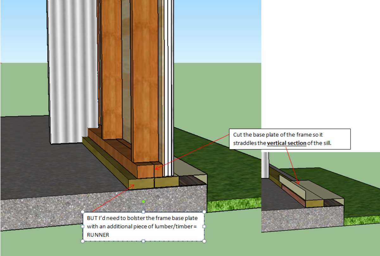This screenshot has height=256, width=380.
Task: Click the underlined "vertical section" text
Action: (286, 143)
